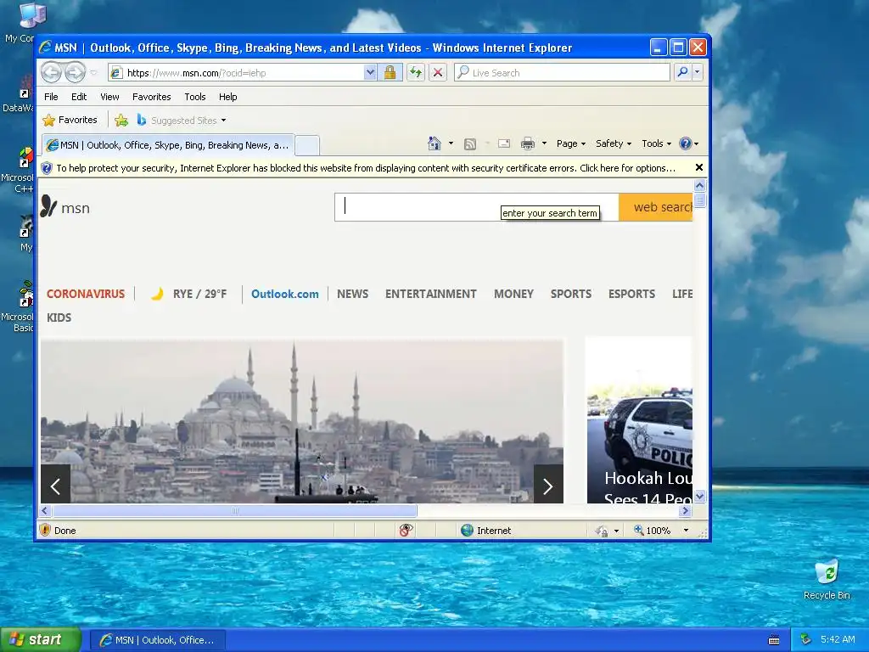Click the 100% zoom level button
Viewport: 869px width, 652px height.
tap(653, 530)
